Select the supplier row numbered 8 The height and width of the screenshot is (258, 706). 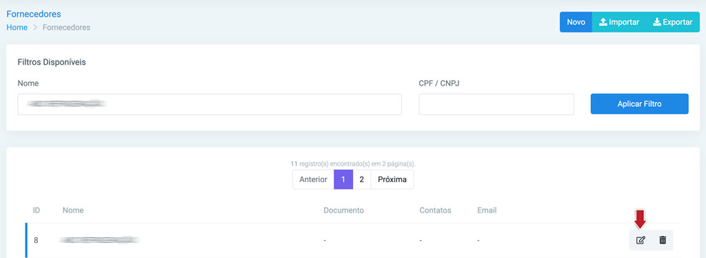352,240
